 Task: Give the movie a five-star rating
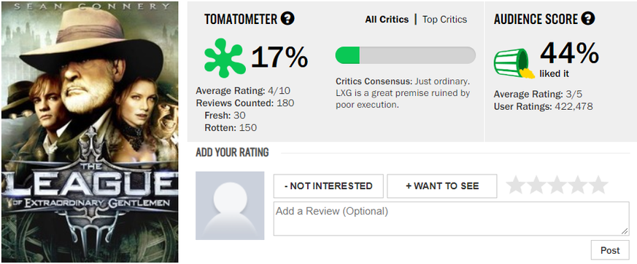pyautogui.click(x=598, y=185)
